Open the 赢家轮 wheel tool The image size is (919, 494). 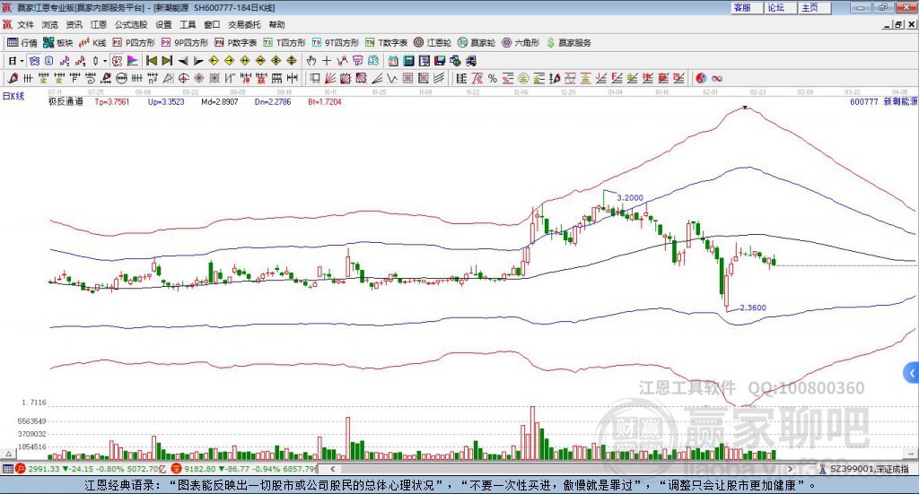pos(477,43)
